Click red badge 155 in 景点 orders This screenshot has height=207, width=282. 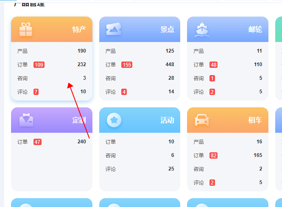127,65
